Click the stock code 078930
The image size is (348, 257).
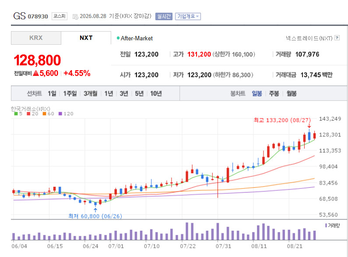pos(38,17)
